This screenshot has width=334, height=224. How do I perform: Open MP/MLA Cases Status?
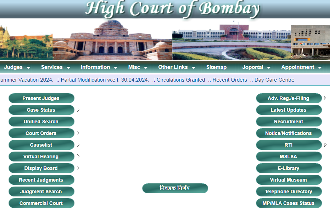tap(289, 204)
